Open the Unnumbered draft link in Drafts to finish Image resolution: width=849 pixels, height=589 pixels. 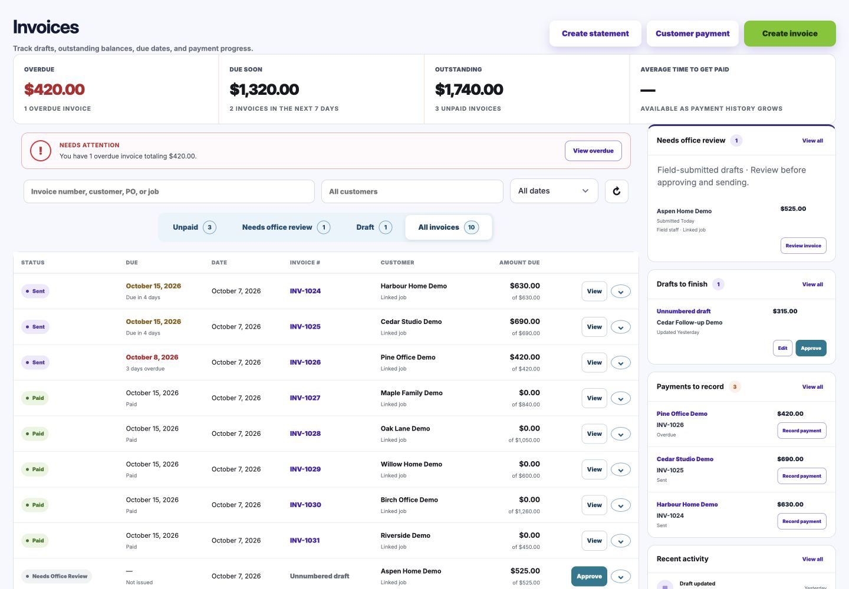click(684, 311)
